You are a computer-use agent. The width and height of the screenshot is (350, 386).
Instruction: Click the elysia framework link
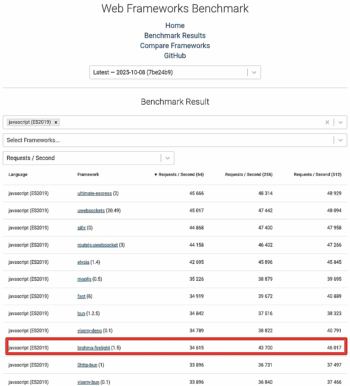coord(83,262)
